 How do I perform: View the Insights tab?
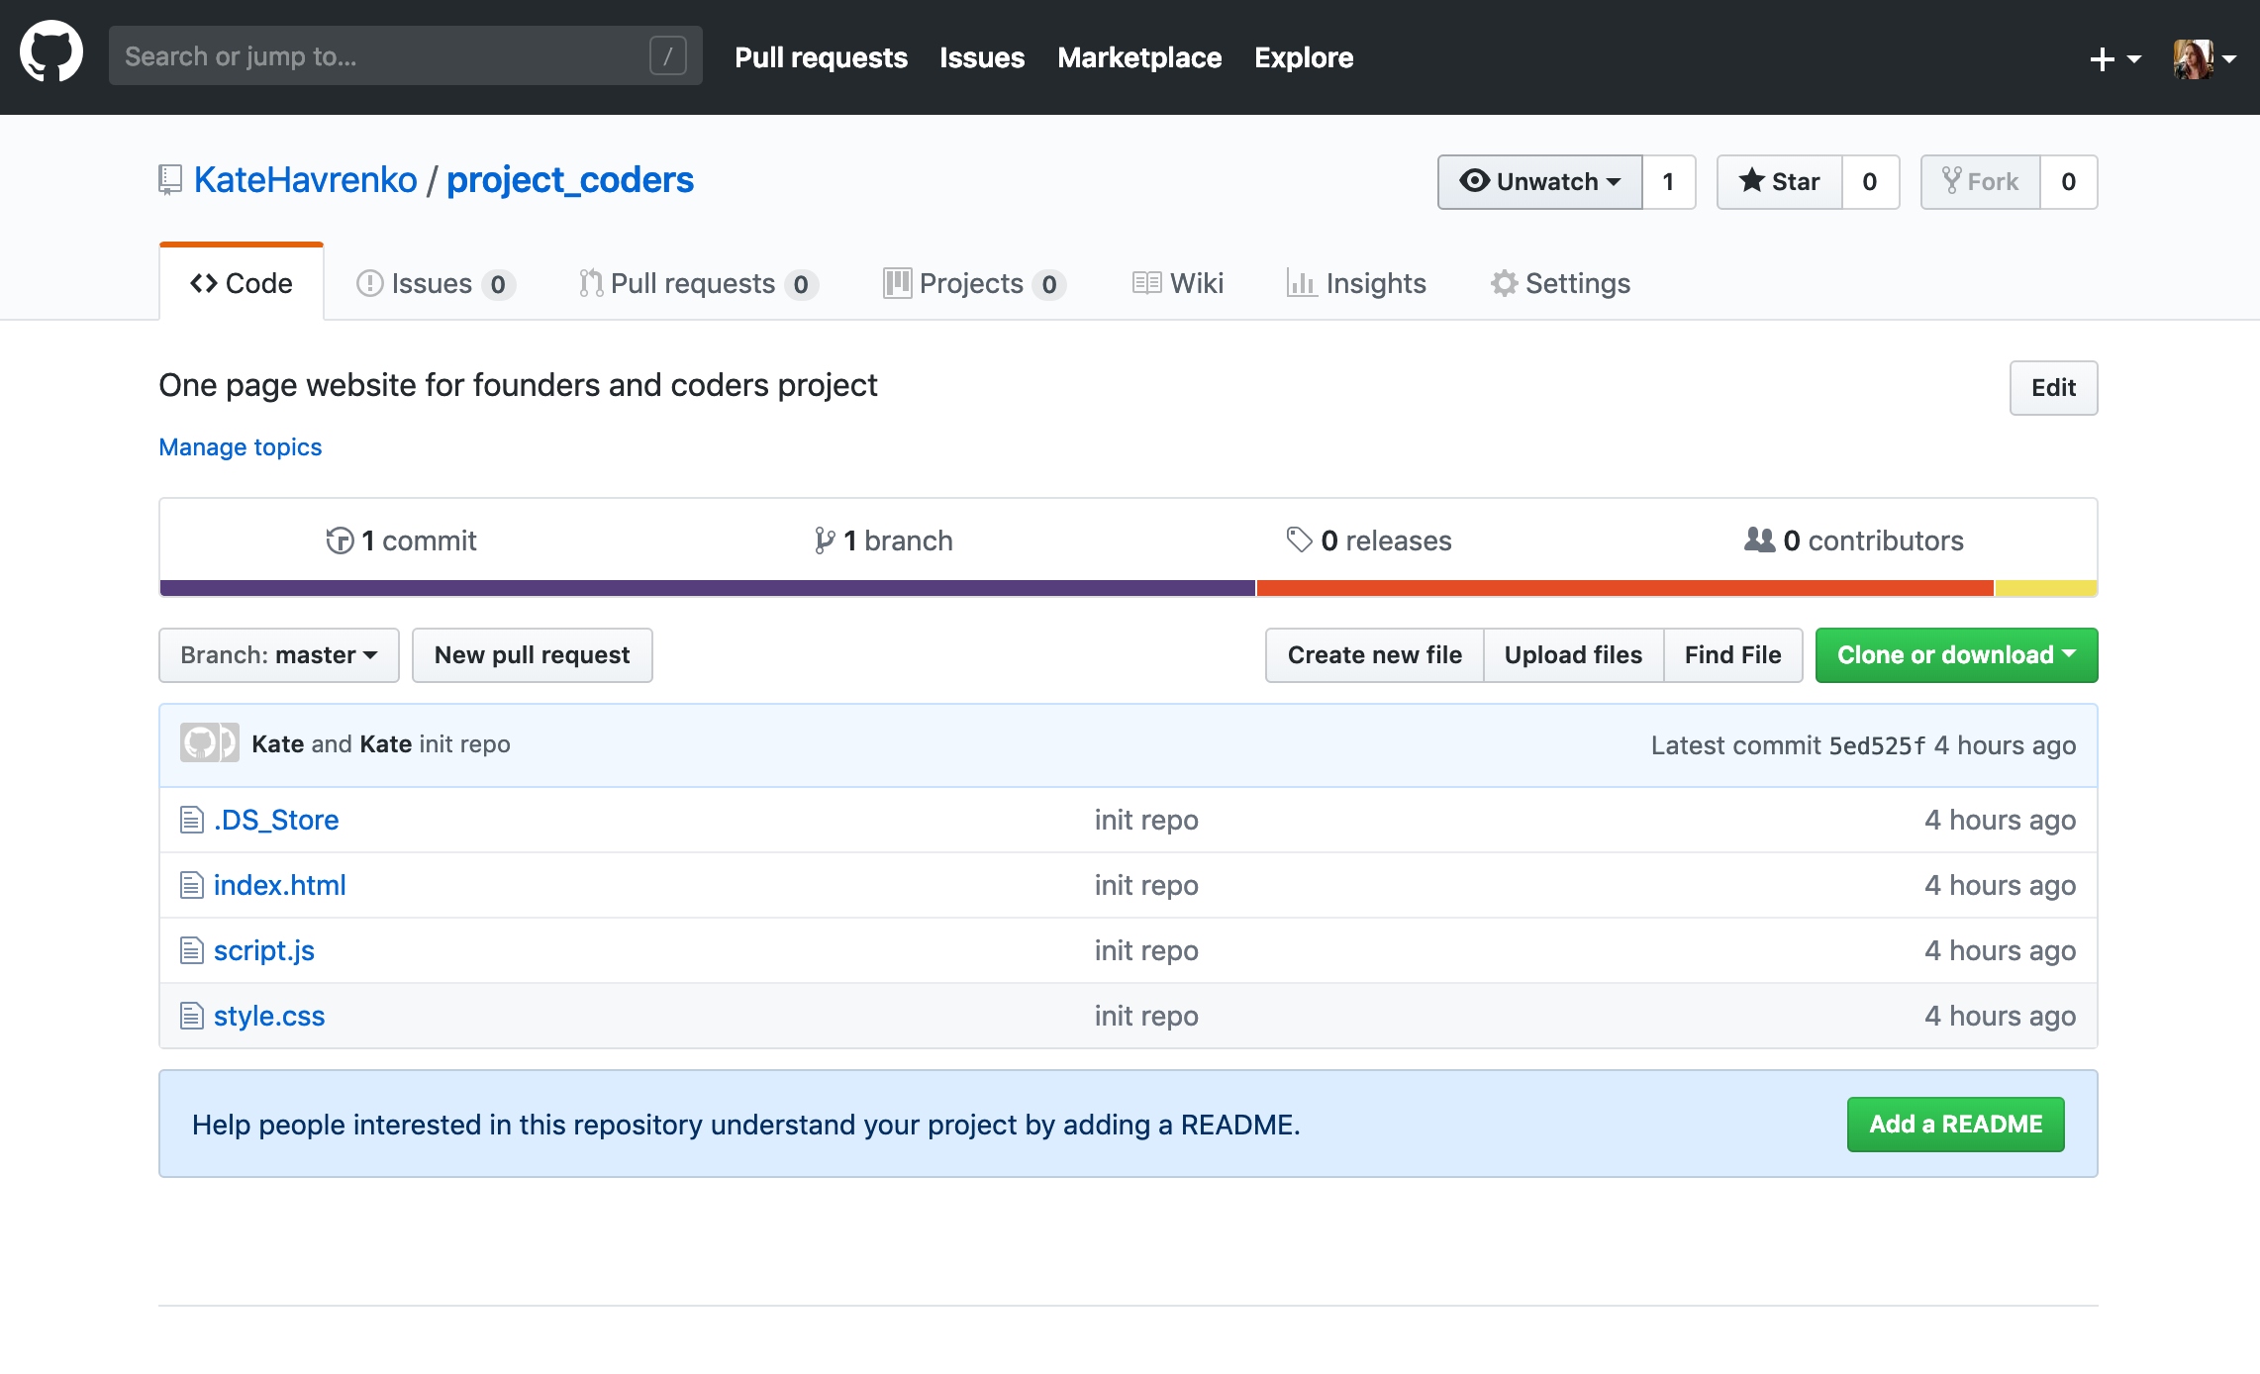[1356, 284]
